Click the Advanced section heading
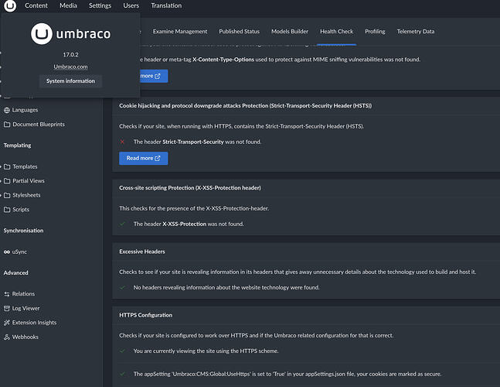 click(15, 273)
